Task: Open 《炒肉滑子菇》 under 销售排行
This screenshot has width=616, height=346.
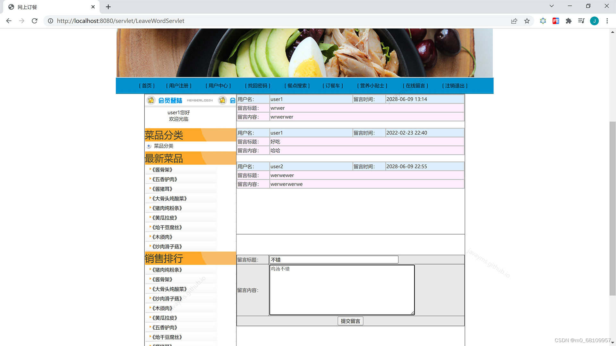Action: click(167, 299)
